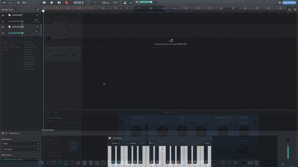Adjust the master volume slider
The width and height of the screenshot is (298, 167).
pyautogui.click(x=148, y=2)
